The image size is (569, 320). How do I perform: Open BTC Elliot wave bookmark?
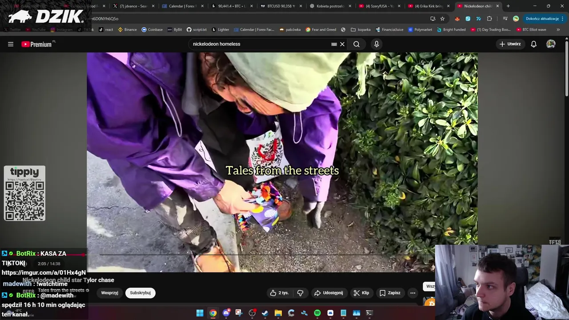click(x=531, y=30)
